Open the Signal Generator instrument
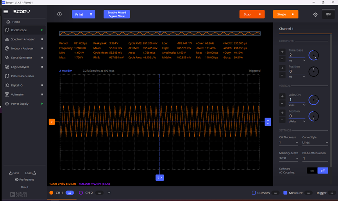338x201 pixels. [21, 58]
